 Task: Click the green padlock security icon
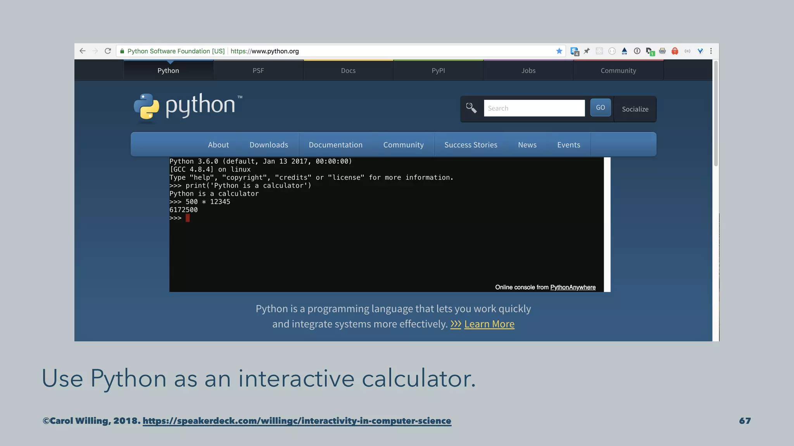click(122, 51)
